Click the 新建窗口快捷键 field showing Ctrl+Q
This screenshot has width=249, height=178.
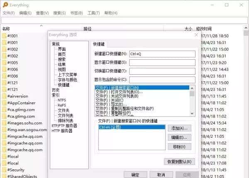coord(162,54)
